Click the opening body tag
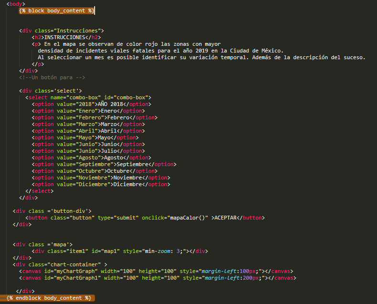This screenshot has height=304, width=377. pyautogui.click(x=16, y=4)
